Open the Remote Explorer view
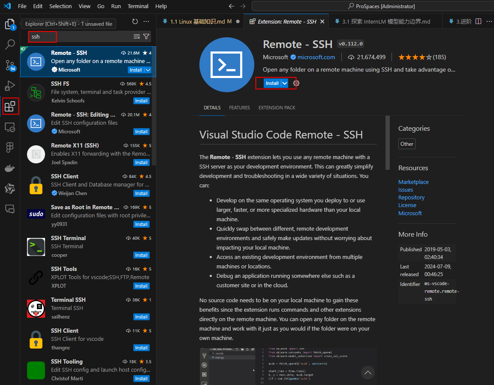The image size is (494, 385). 10,127
